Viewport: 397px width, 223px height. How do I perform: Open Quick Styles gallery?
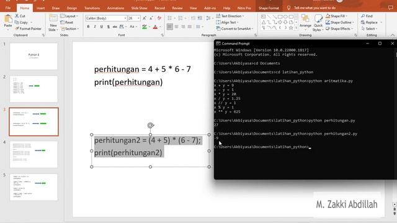pos(318,23)
